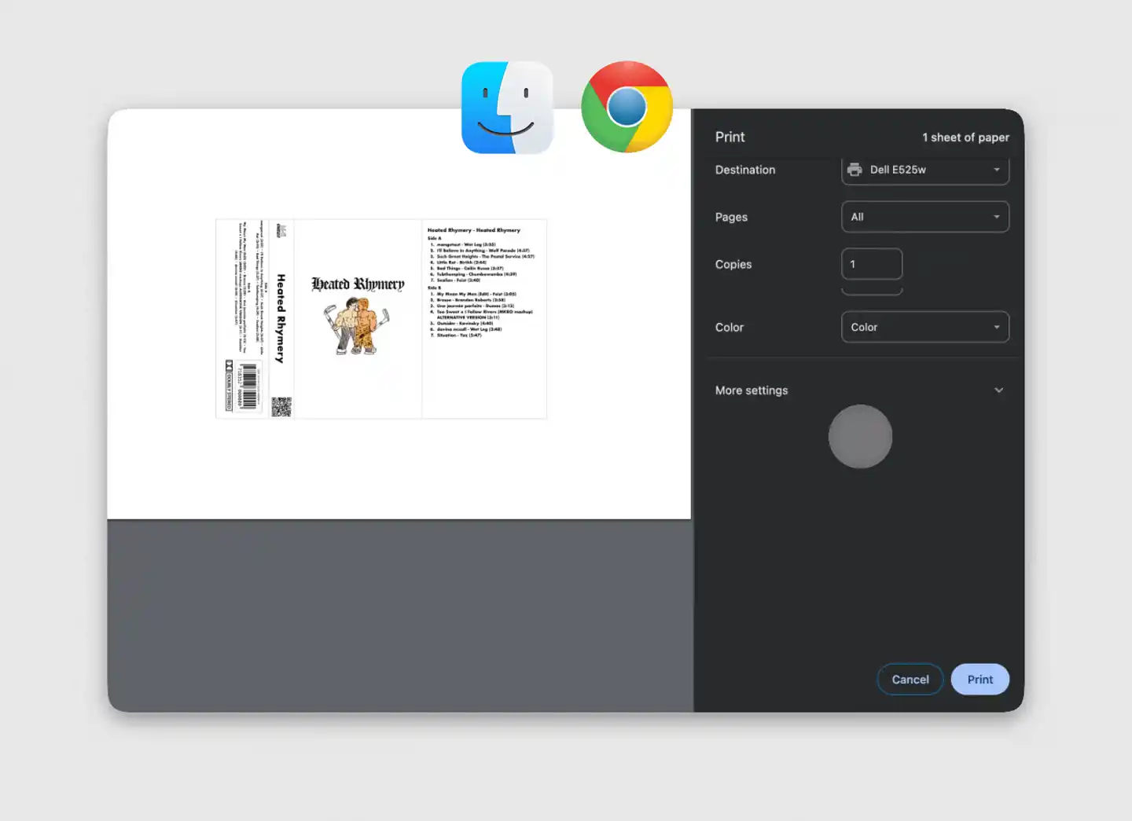Screen dimensions: 1132x821
Task: Click the Heated Rhymery print preview page
Action: pyautogui.click(x=380, y=318)
